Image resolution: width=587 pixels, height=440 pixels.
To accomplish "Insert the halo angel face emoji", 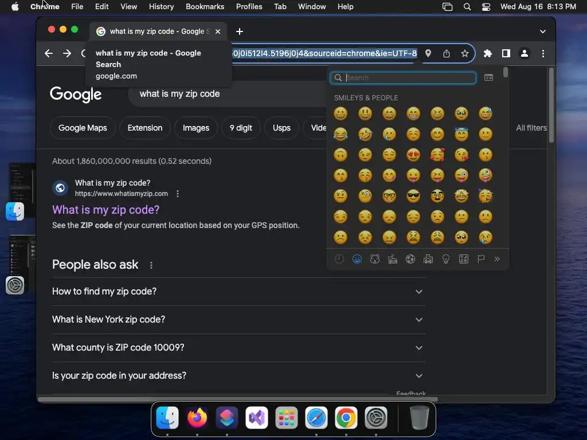I will [461, 134].
